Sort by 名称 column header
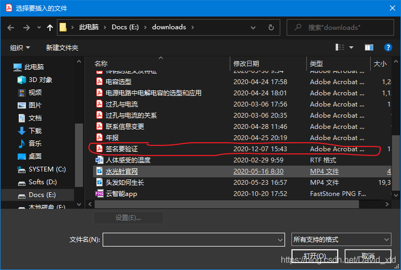Screen dimensions: 401x270 (101, 63)
